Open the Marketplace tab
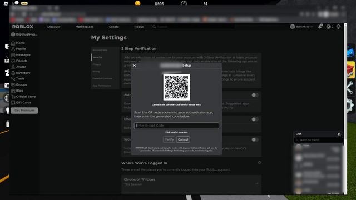 pyautogui.click(x=85, y=27)
